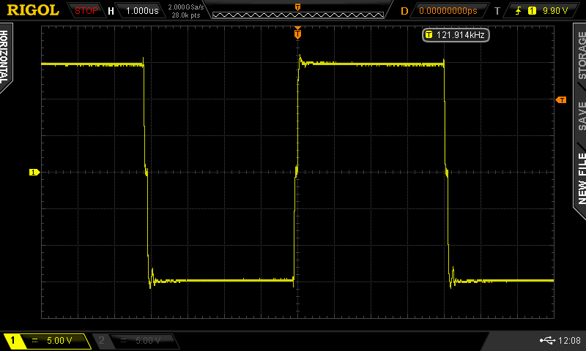
Task: Click the 121.914kHz frequency counter badge
Action: point(456,34)
